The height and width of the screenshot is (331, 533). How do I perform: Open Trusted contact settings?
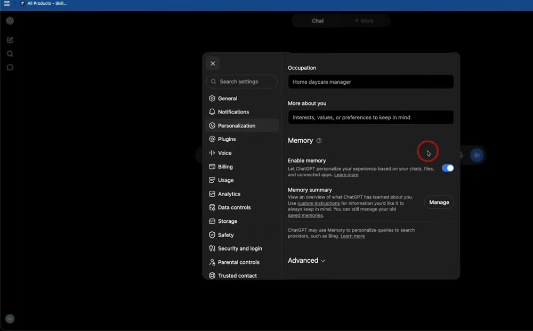[x=241, y=276]
